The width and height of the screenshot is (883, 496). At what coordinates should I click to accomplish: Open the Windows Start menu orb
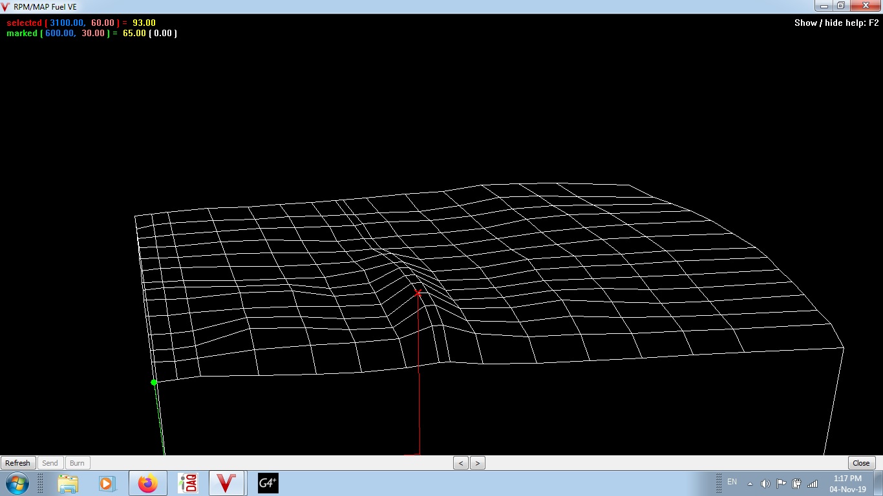click(x=16, y=483)
